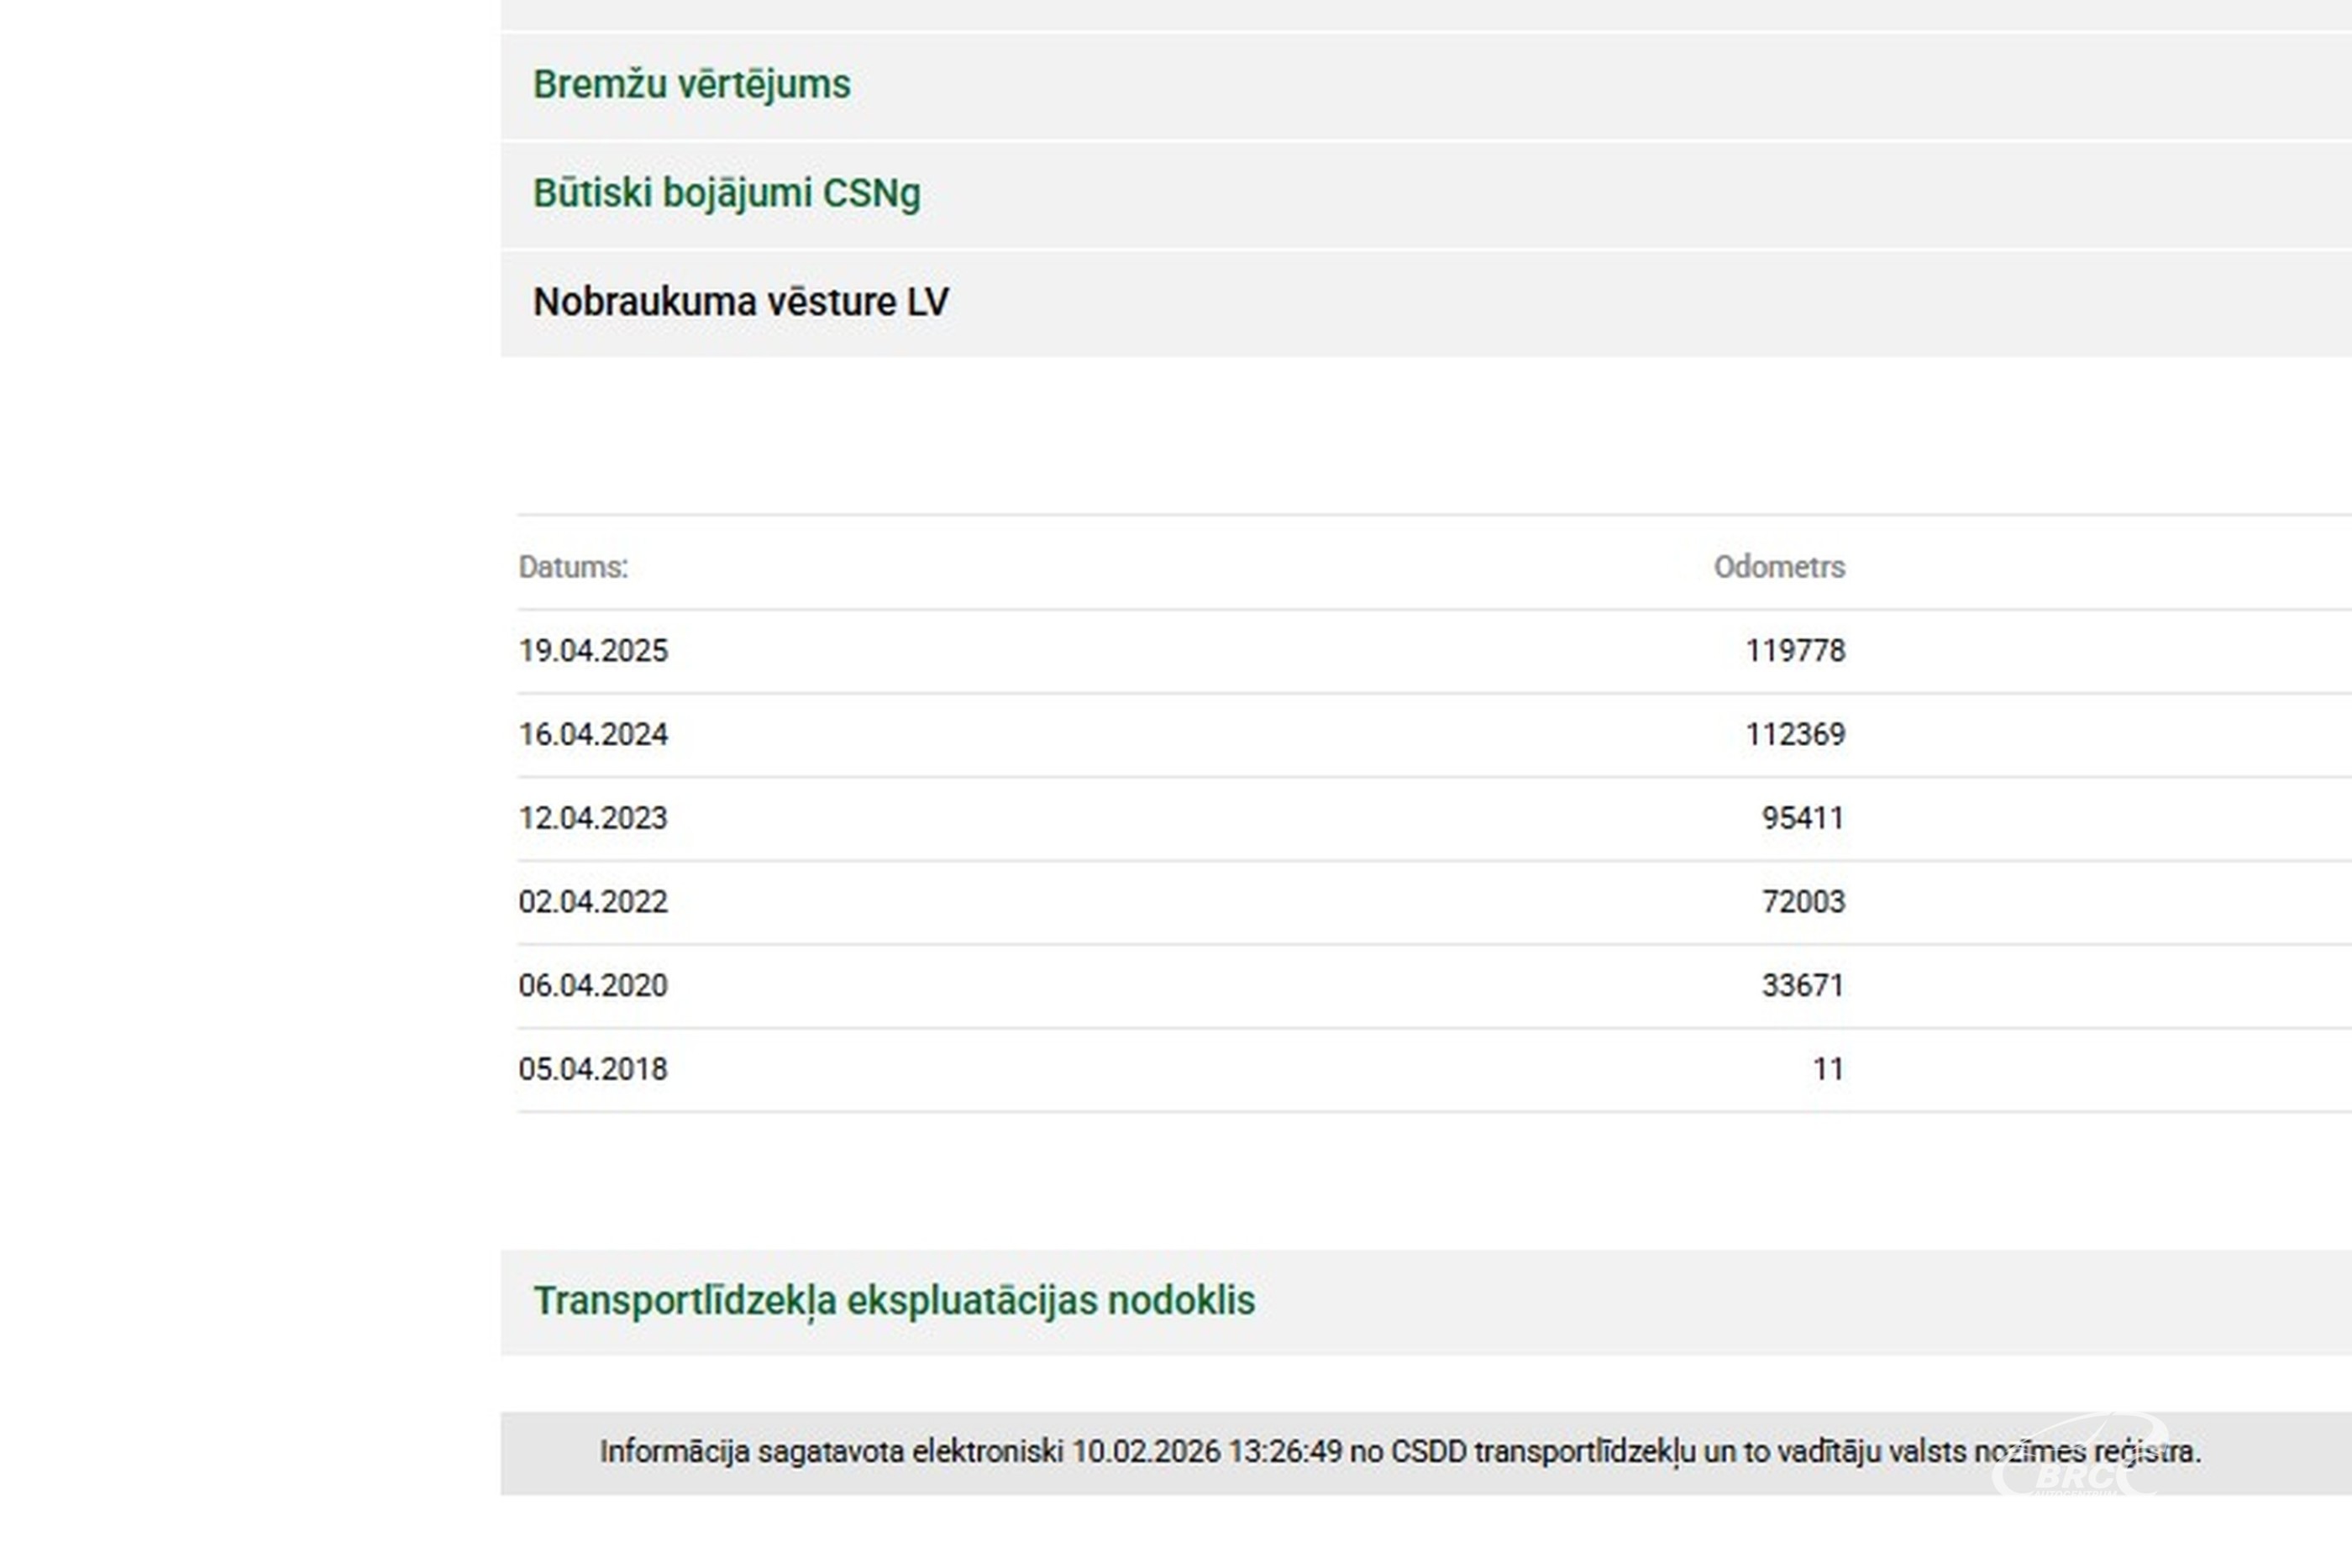Screen dimensions: 2352x1568
Task: Click odometer reading 112369
Action: pyautogui.click(x=1795, y=735)
